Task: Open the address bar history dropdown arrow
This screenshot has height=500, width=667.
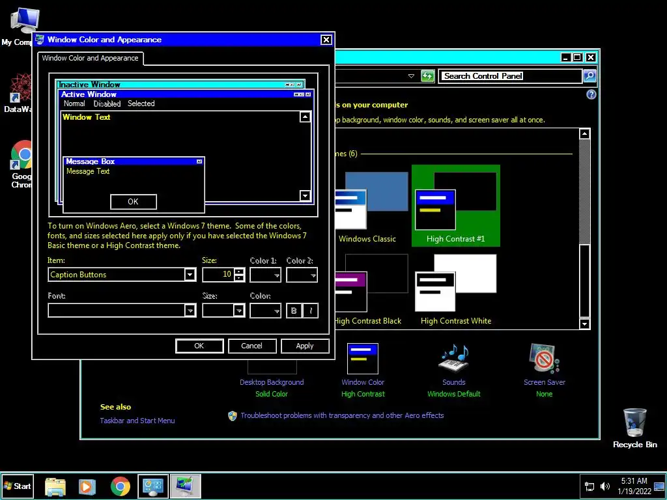Action: tap(411, 76)
